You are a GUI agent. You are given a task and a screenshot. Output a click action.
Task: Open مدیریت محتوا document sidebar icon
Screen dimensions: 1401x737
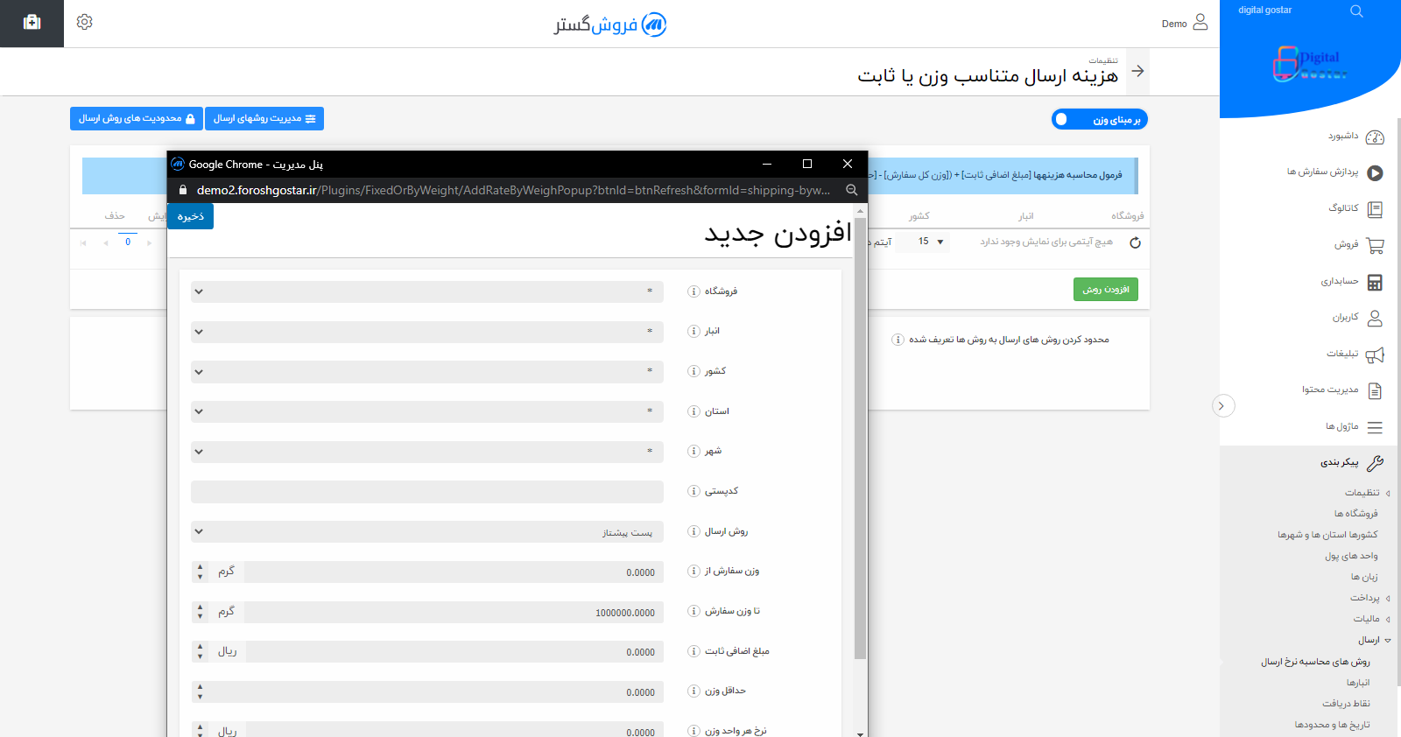[1375, 390]
